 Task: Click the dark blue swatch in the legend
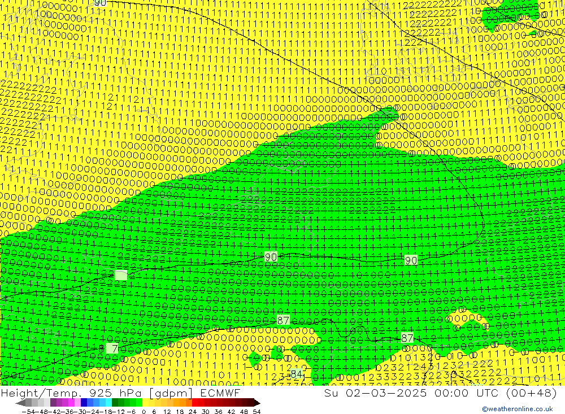pos(84,402)
